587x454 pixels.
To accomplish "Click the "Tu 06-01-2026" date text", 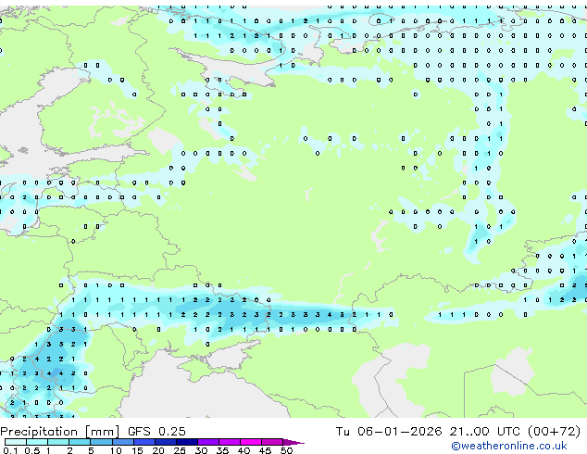I will coord(389,432).
